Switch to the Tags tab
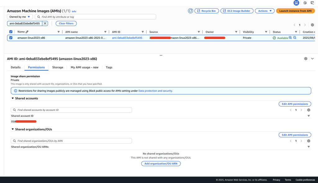Viewport: 318px width, 183px height. pyautogui.click(x=109, y=67)
